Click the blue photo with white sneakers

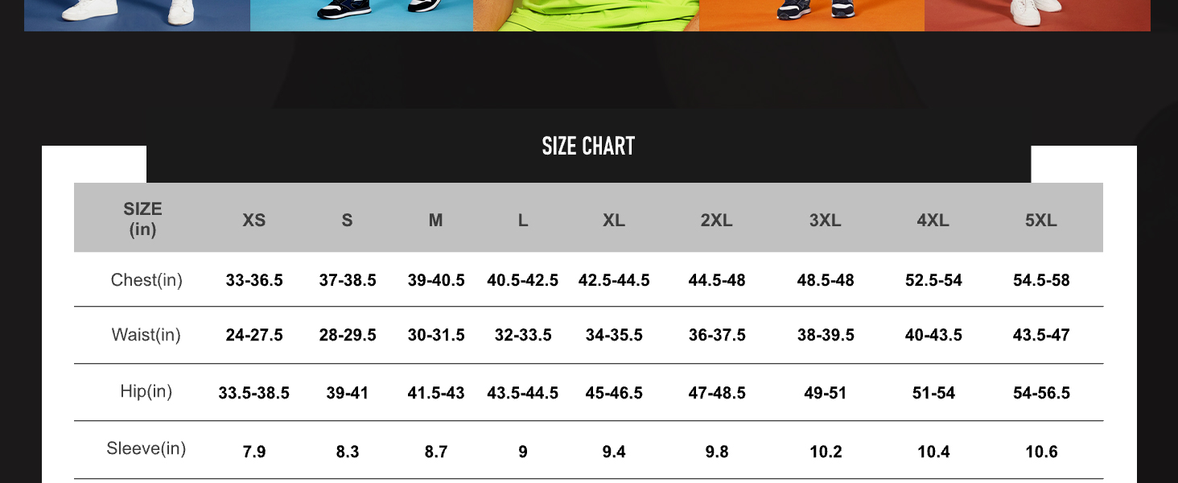(x=137, y=14)
